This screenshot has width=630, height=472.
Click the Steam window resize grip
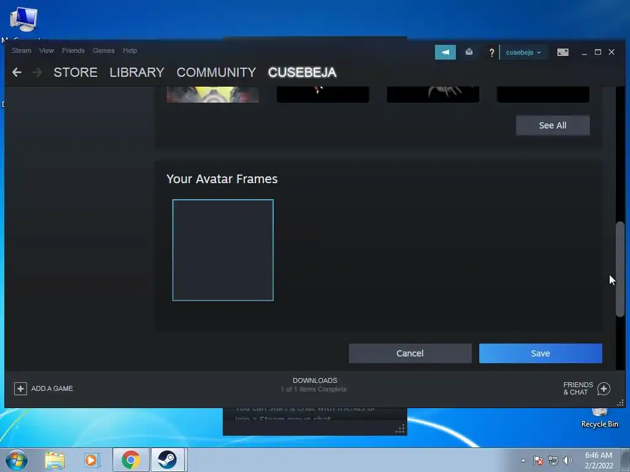pyautogui.click(x=620, y=403)
